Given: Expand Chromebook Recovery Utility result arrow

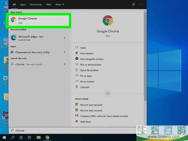Looking at the screenshot, I should tap(65, 52).
